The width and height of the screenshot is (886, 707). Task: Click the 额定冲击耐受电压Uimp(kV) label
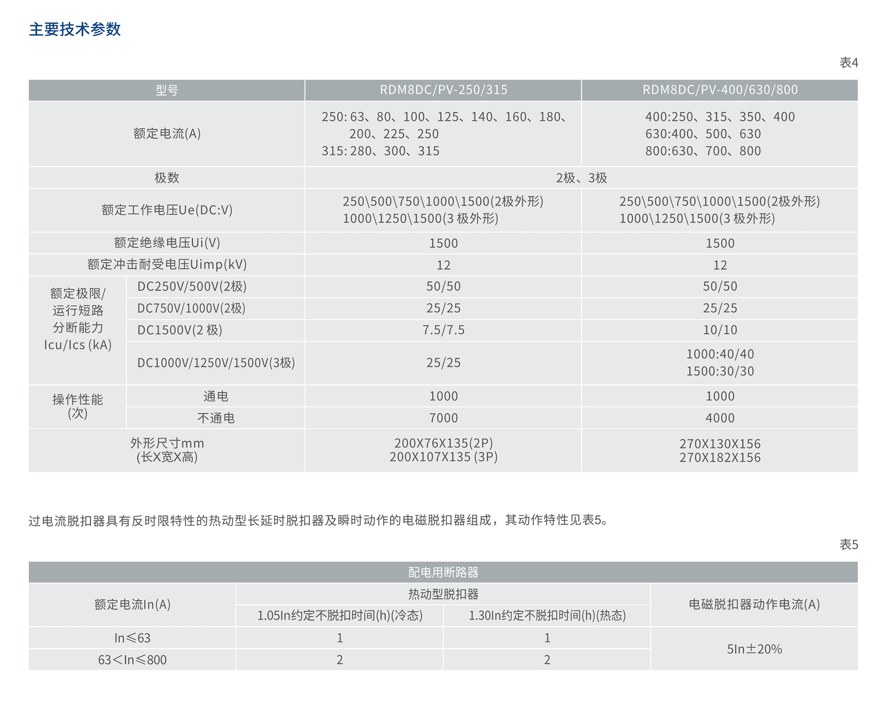click(167, 264)
